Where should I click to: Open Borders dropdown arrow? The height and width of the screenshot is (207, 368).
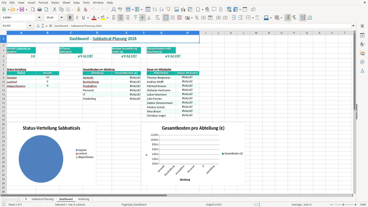252,18
